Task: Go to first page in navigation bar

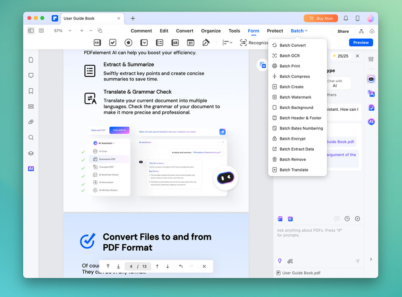Action: click(x=108, y=266)
